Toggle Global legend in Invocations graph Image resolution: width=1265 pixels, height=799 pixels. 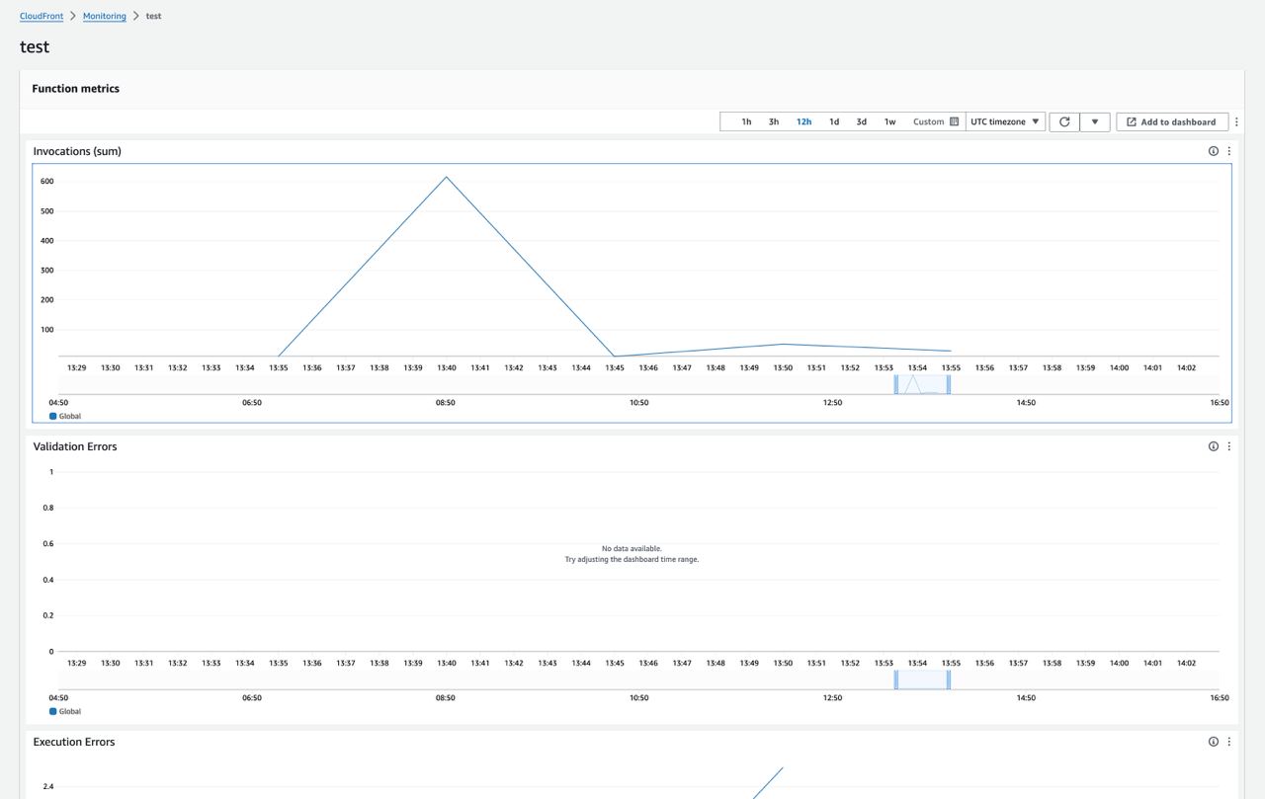pos(66,416)
